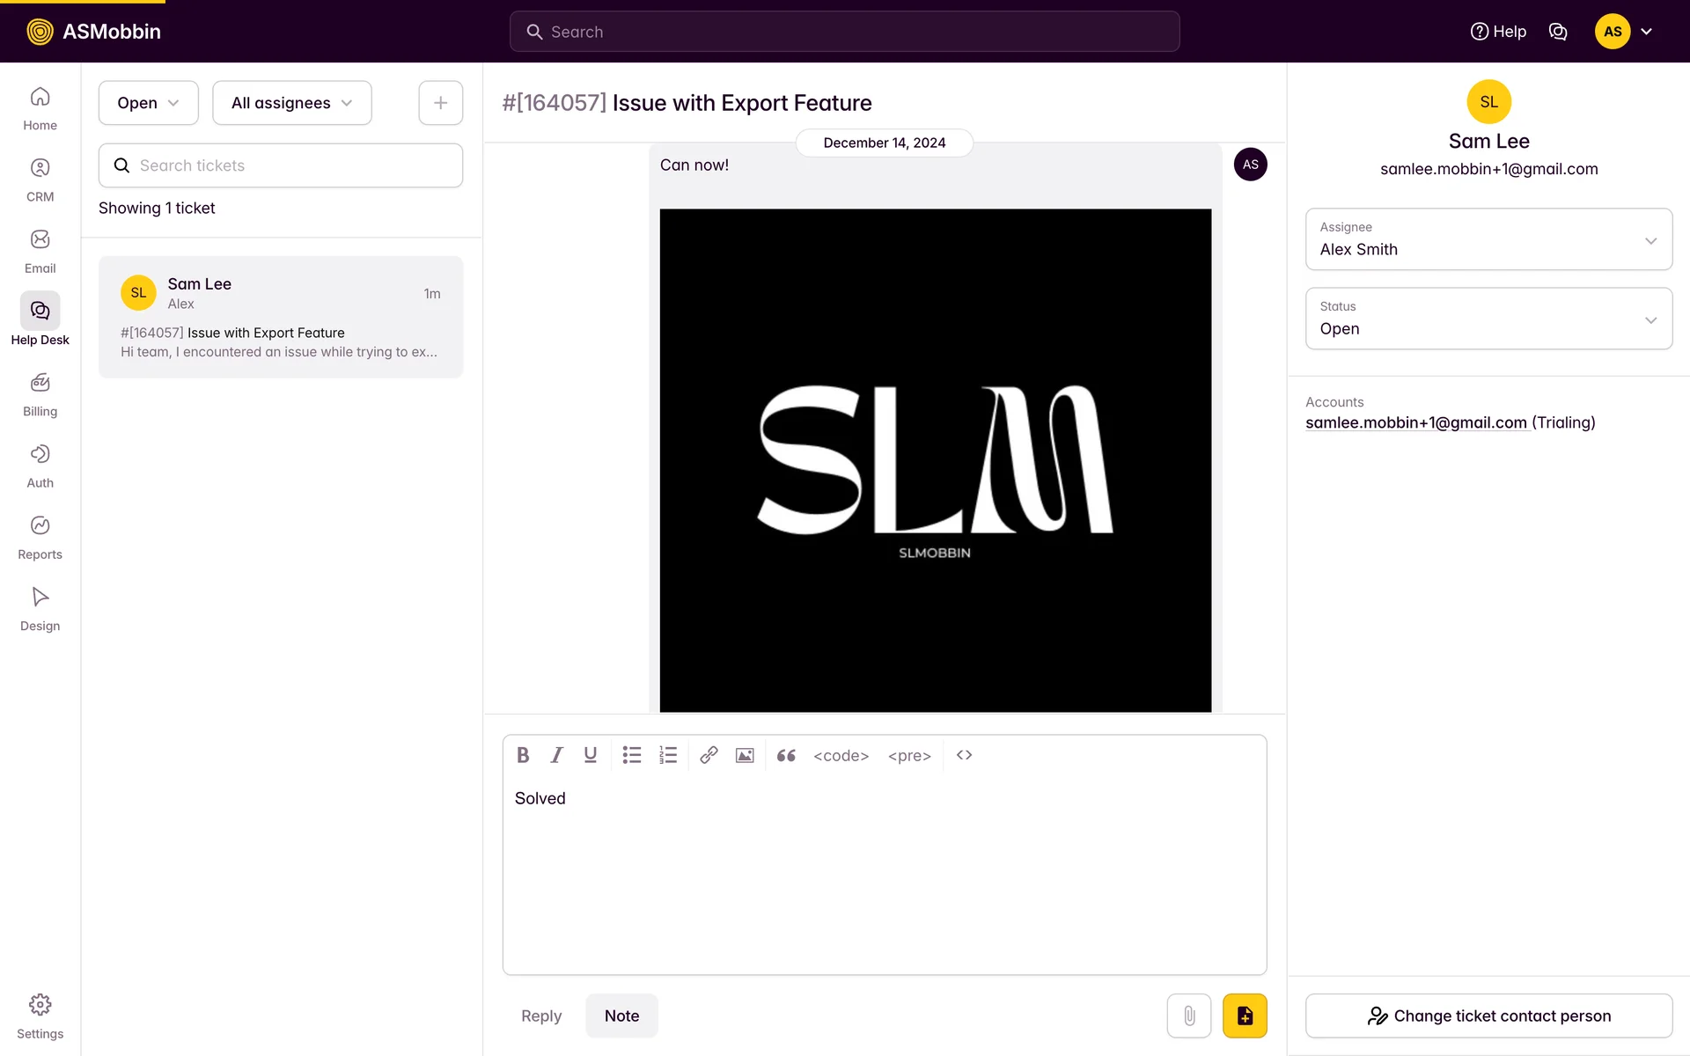Switch to the Reply tab
The width and height of the screenshot is (1690, 1056).
click(540, 1016)
